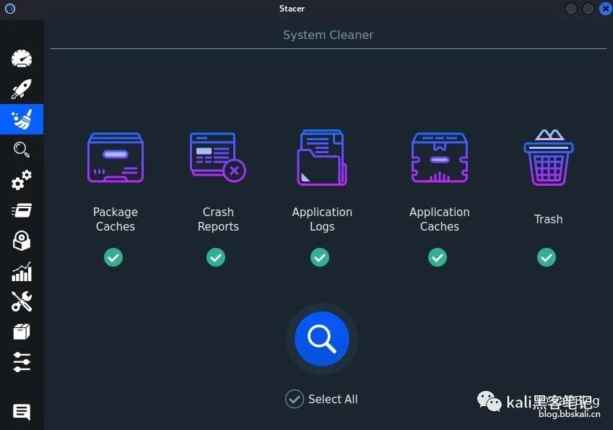The image size is (613, 430).
Task: Click the Trash basket icon
Action: coord(549,158)
